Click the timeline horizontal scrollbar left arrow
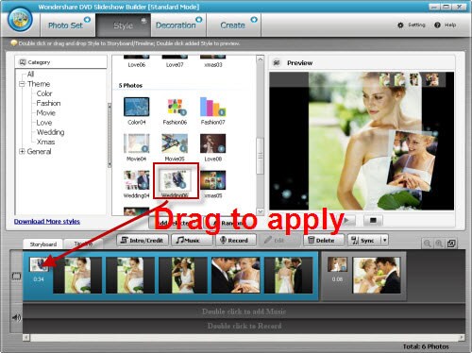Screen dimensions: 472x353 [x=26, y=338]
